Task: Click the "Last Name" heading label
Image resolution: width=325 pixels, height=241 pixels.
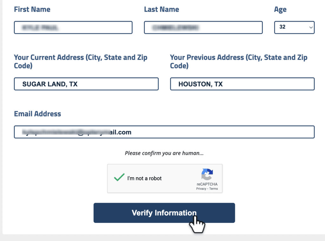Action: (162, 9)
